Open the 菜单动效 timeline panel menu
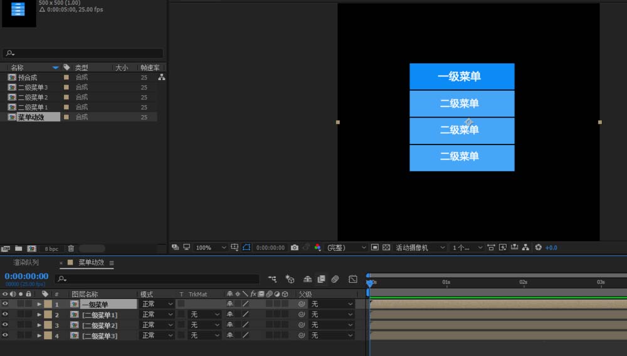Image resolution: width=627 pixels, height=356 pixels. 112,263
